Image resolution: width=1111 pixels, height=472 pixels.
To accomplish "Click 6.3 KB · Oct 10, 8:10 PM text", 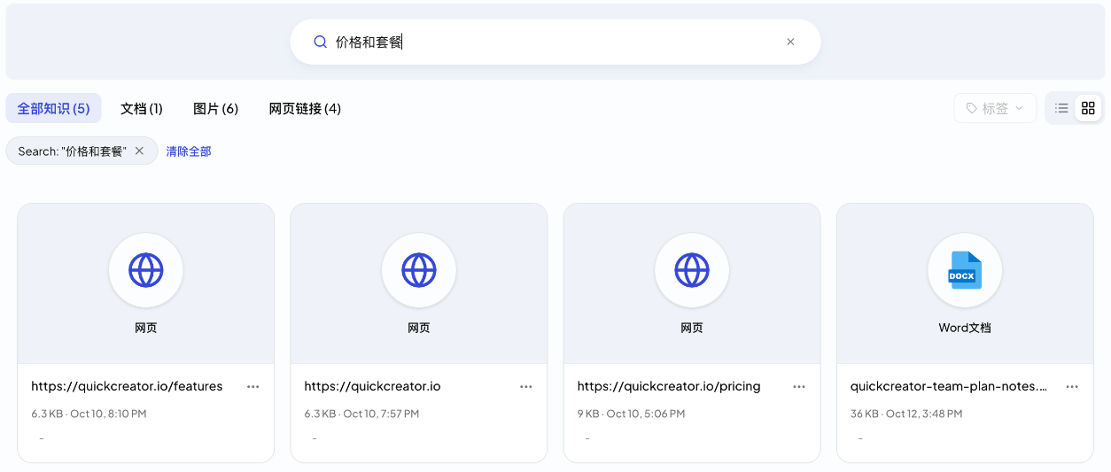I will (89, 414).
